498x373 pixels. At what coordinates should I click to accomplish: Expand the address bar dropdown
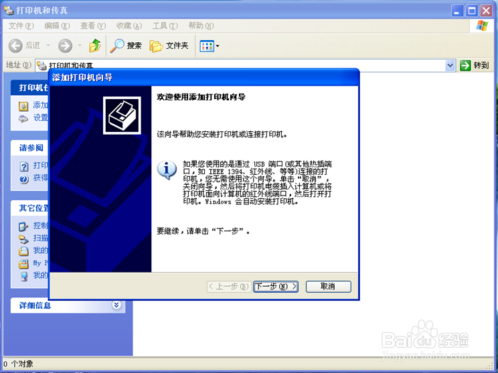click(450, 66)
